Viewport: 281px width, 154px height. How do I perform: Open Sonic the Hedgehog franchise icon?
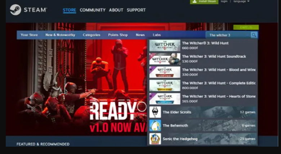(155, 139)
